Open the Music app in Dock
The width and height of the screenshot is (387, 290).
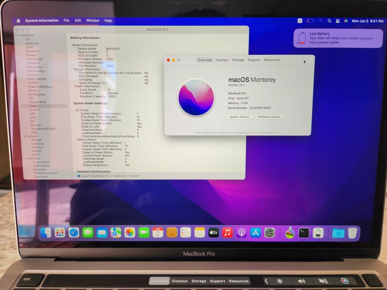(x=227, y=232)
